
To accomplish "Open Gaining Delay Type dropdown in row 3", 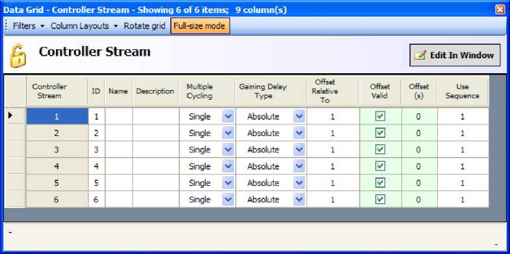I will (x=299, y=150).
